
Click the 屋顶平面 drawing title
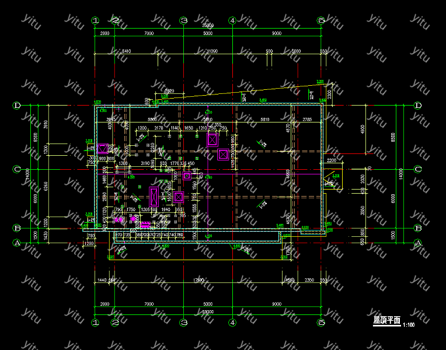click(386, 320)
